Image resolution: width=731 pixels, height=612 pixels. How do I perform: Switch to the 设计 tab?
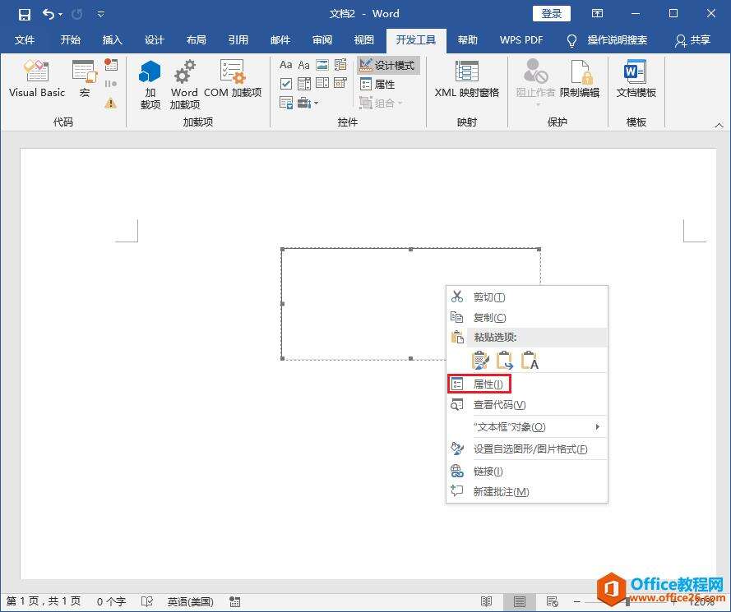click(155, 40)
